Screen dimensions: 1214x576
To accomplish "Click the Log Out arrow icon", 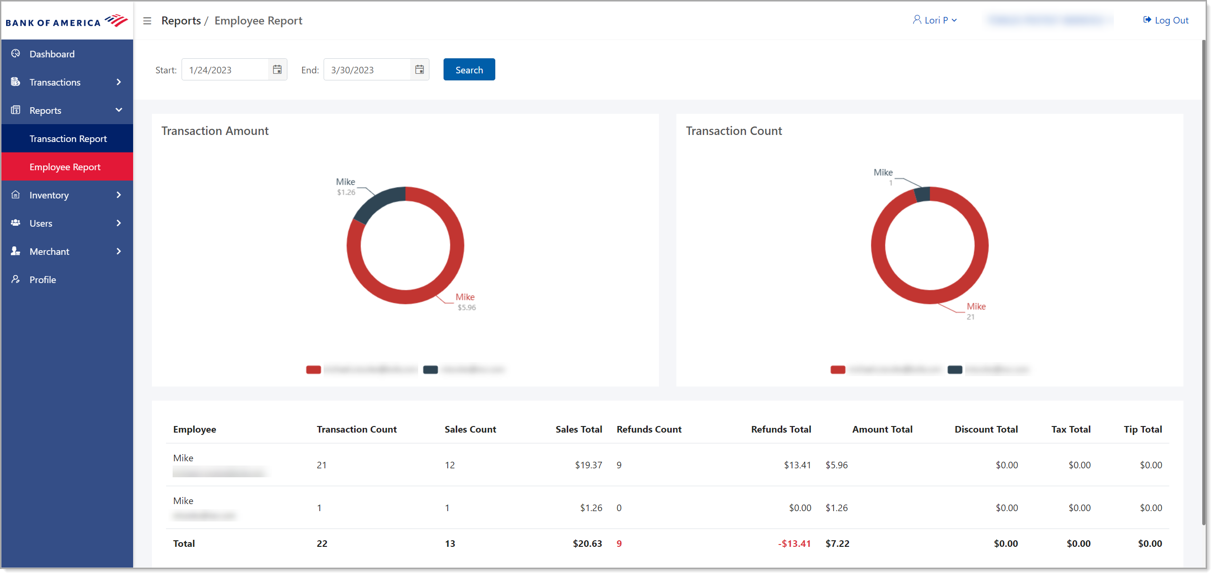I will click(1147, 20).
